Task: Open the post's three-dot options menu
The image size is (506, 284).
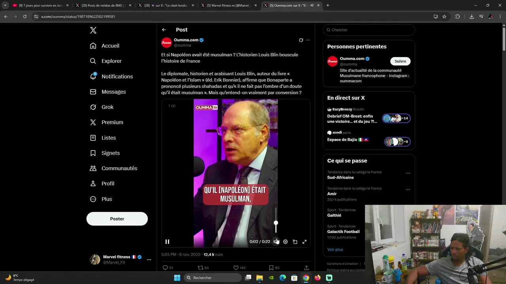Action: 308,40
